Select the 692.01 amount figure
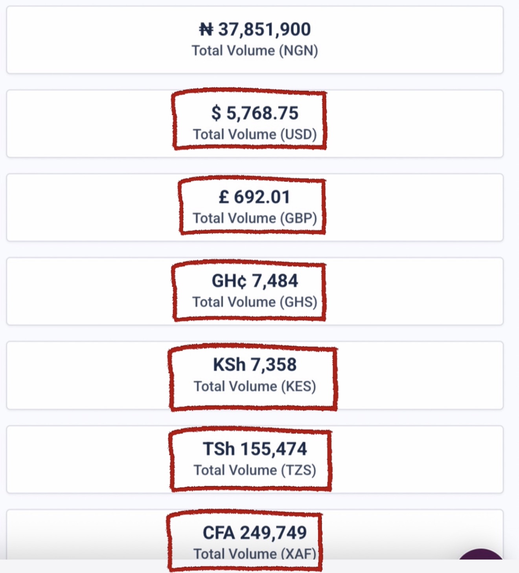The width and height of the screenshot is (519, 573). click(262, 197)
